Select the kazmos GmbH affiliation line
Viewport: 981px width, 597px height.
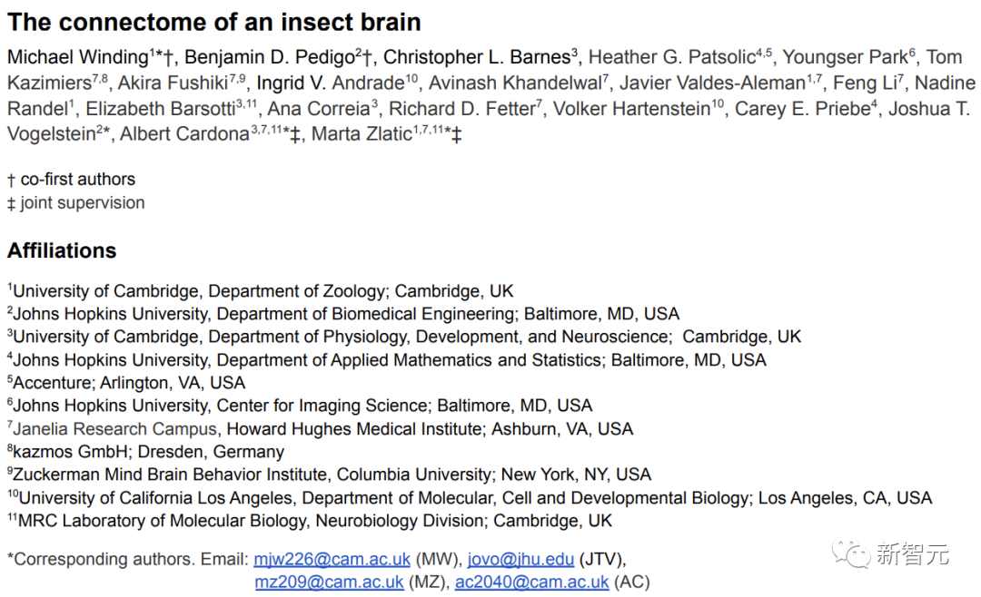[148, 452]
